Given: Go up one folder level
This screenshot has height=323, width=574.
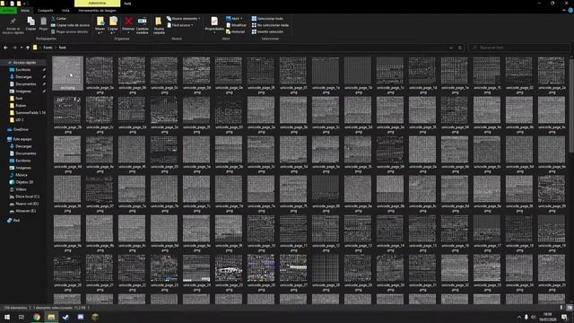Looking at the screenshot, I should pyautogui.click(x=28, y=48).
